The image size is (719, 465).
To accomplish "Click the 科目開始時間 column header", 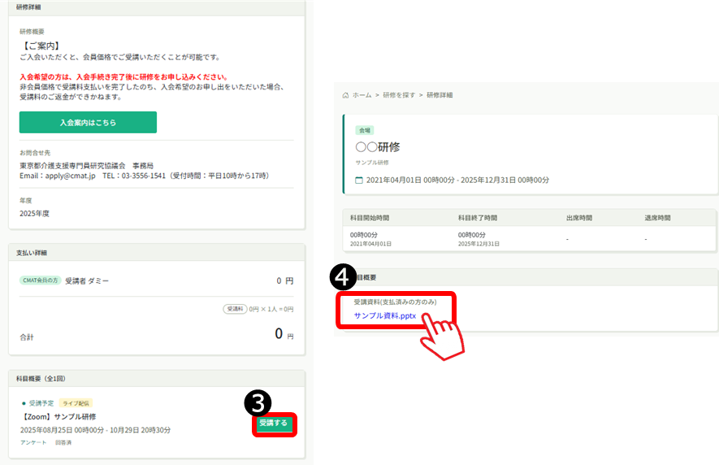I will pyautogui.click(x=370, y=218).
